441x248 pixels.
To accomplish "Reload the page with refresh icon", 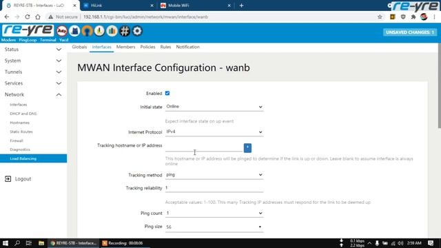I will pos(28,17).
